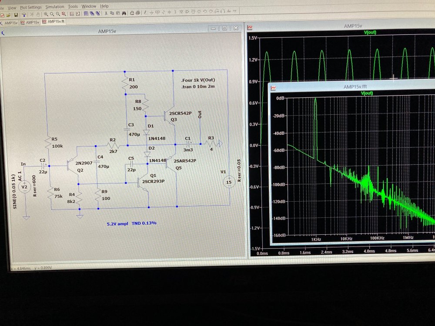Open the Window menu

89,7
